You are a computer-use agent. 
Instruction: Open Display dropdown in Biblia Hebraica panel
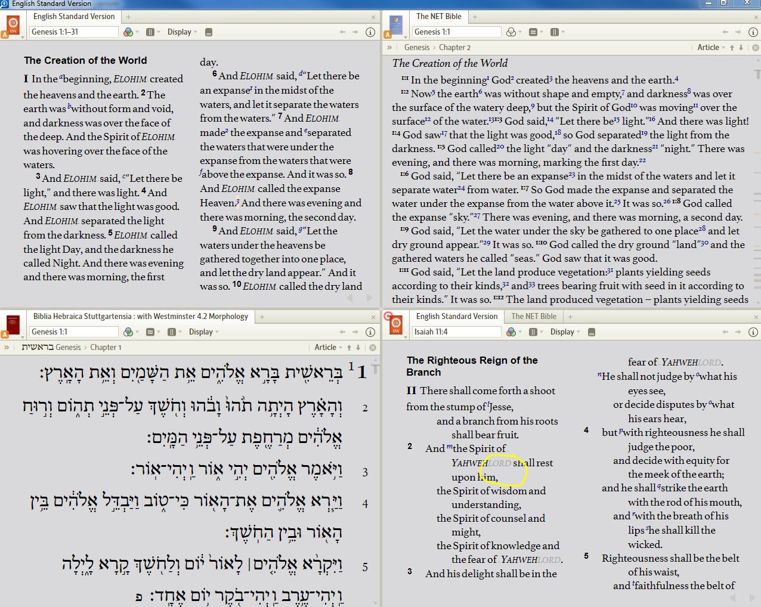[203, 332]
